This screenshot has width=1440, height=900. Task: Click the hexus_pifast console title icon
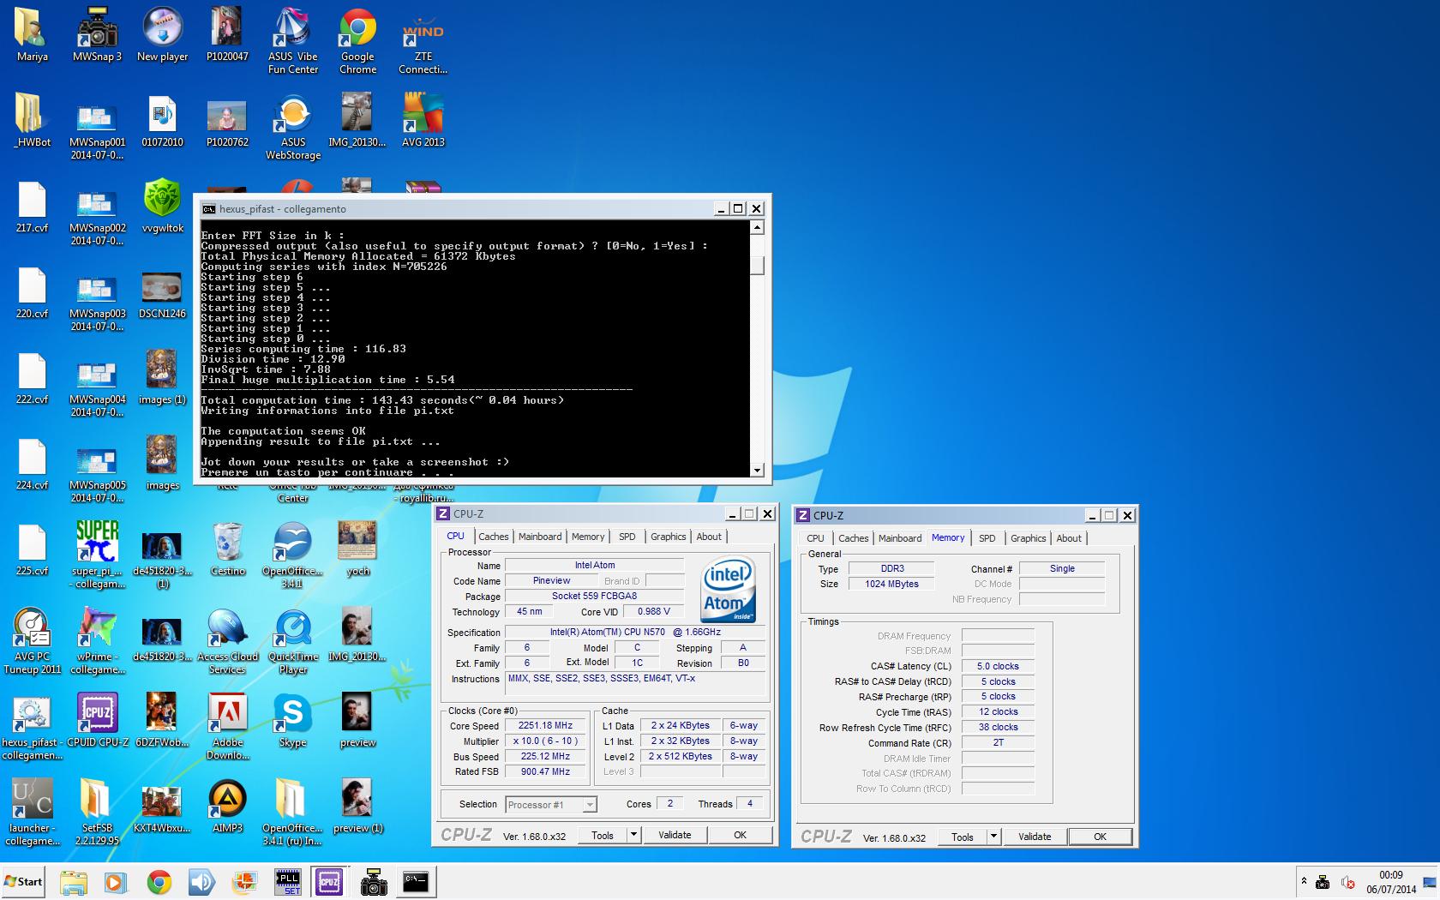pyautogui.click(x=208, y=208)
